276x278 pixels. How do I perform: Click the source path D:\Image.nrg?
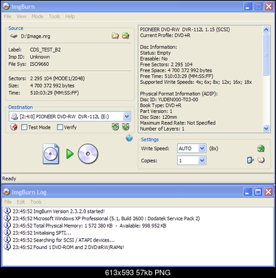pyautogui.click(x=36, y=36)
